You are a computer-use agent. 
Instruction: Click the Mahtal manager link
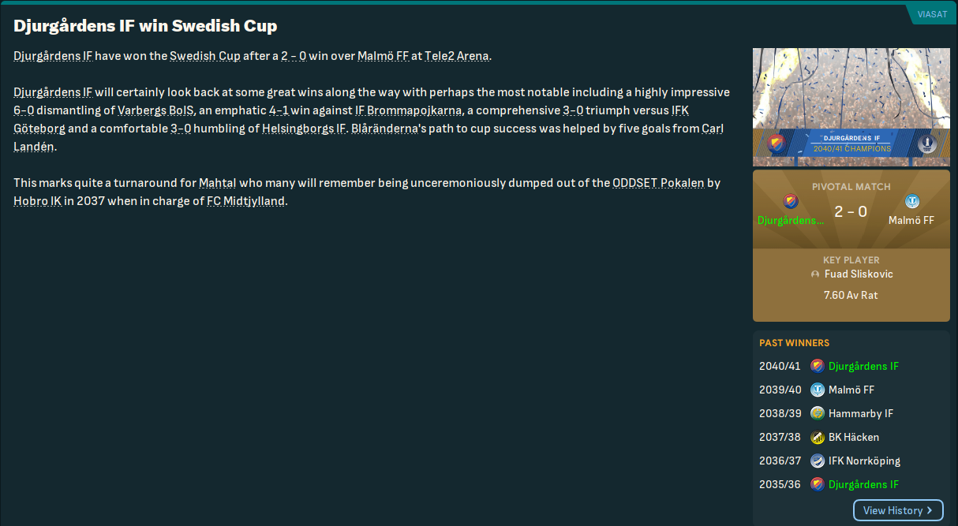coord(217,183)
